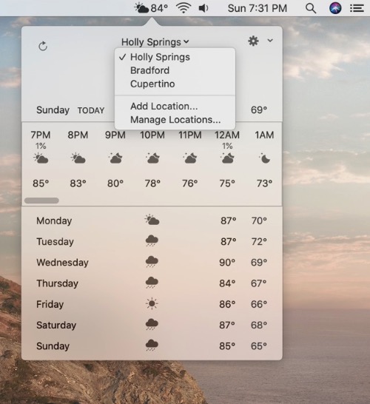Open Manage Locations… option
This screenshot has width=370, height=404.
tap(175, 120)
